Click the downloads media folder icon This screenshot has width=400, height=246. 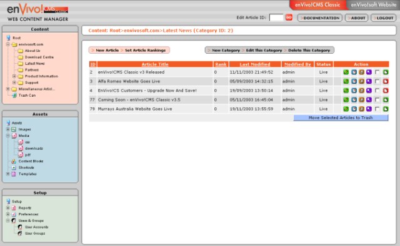(x=21, y=149)
